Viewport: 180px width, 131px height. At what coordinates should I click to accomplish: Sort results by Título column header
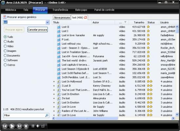coord(72,22)
